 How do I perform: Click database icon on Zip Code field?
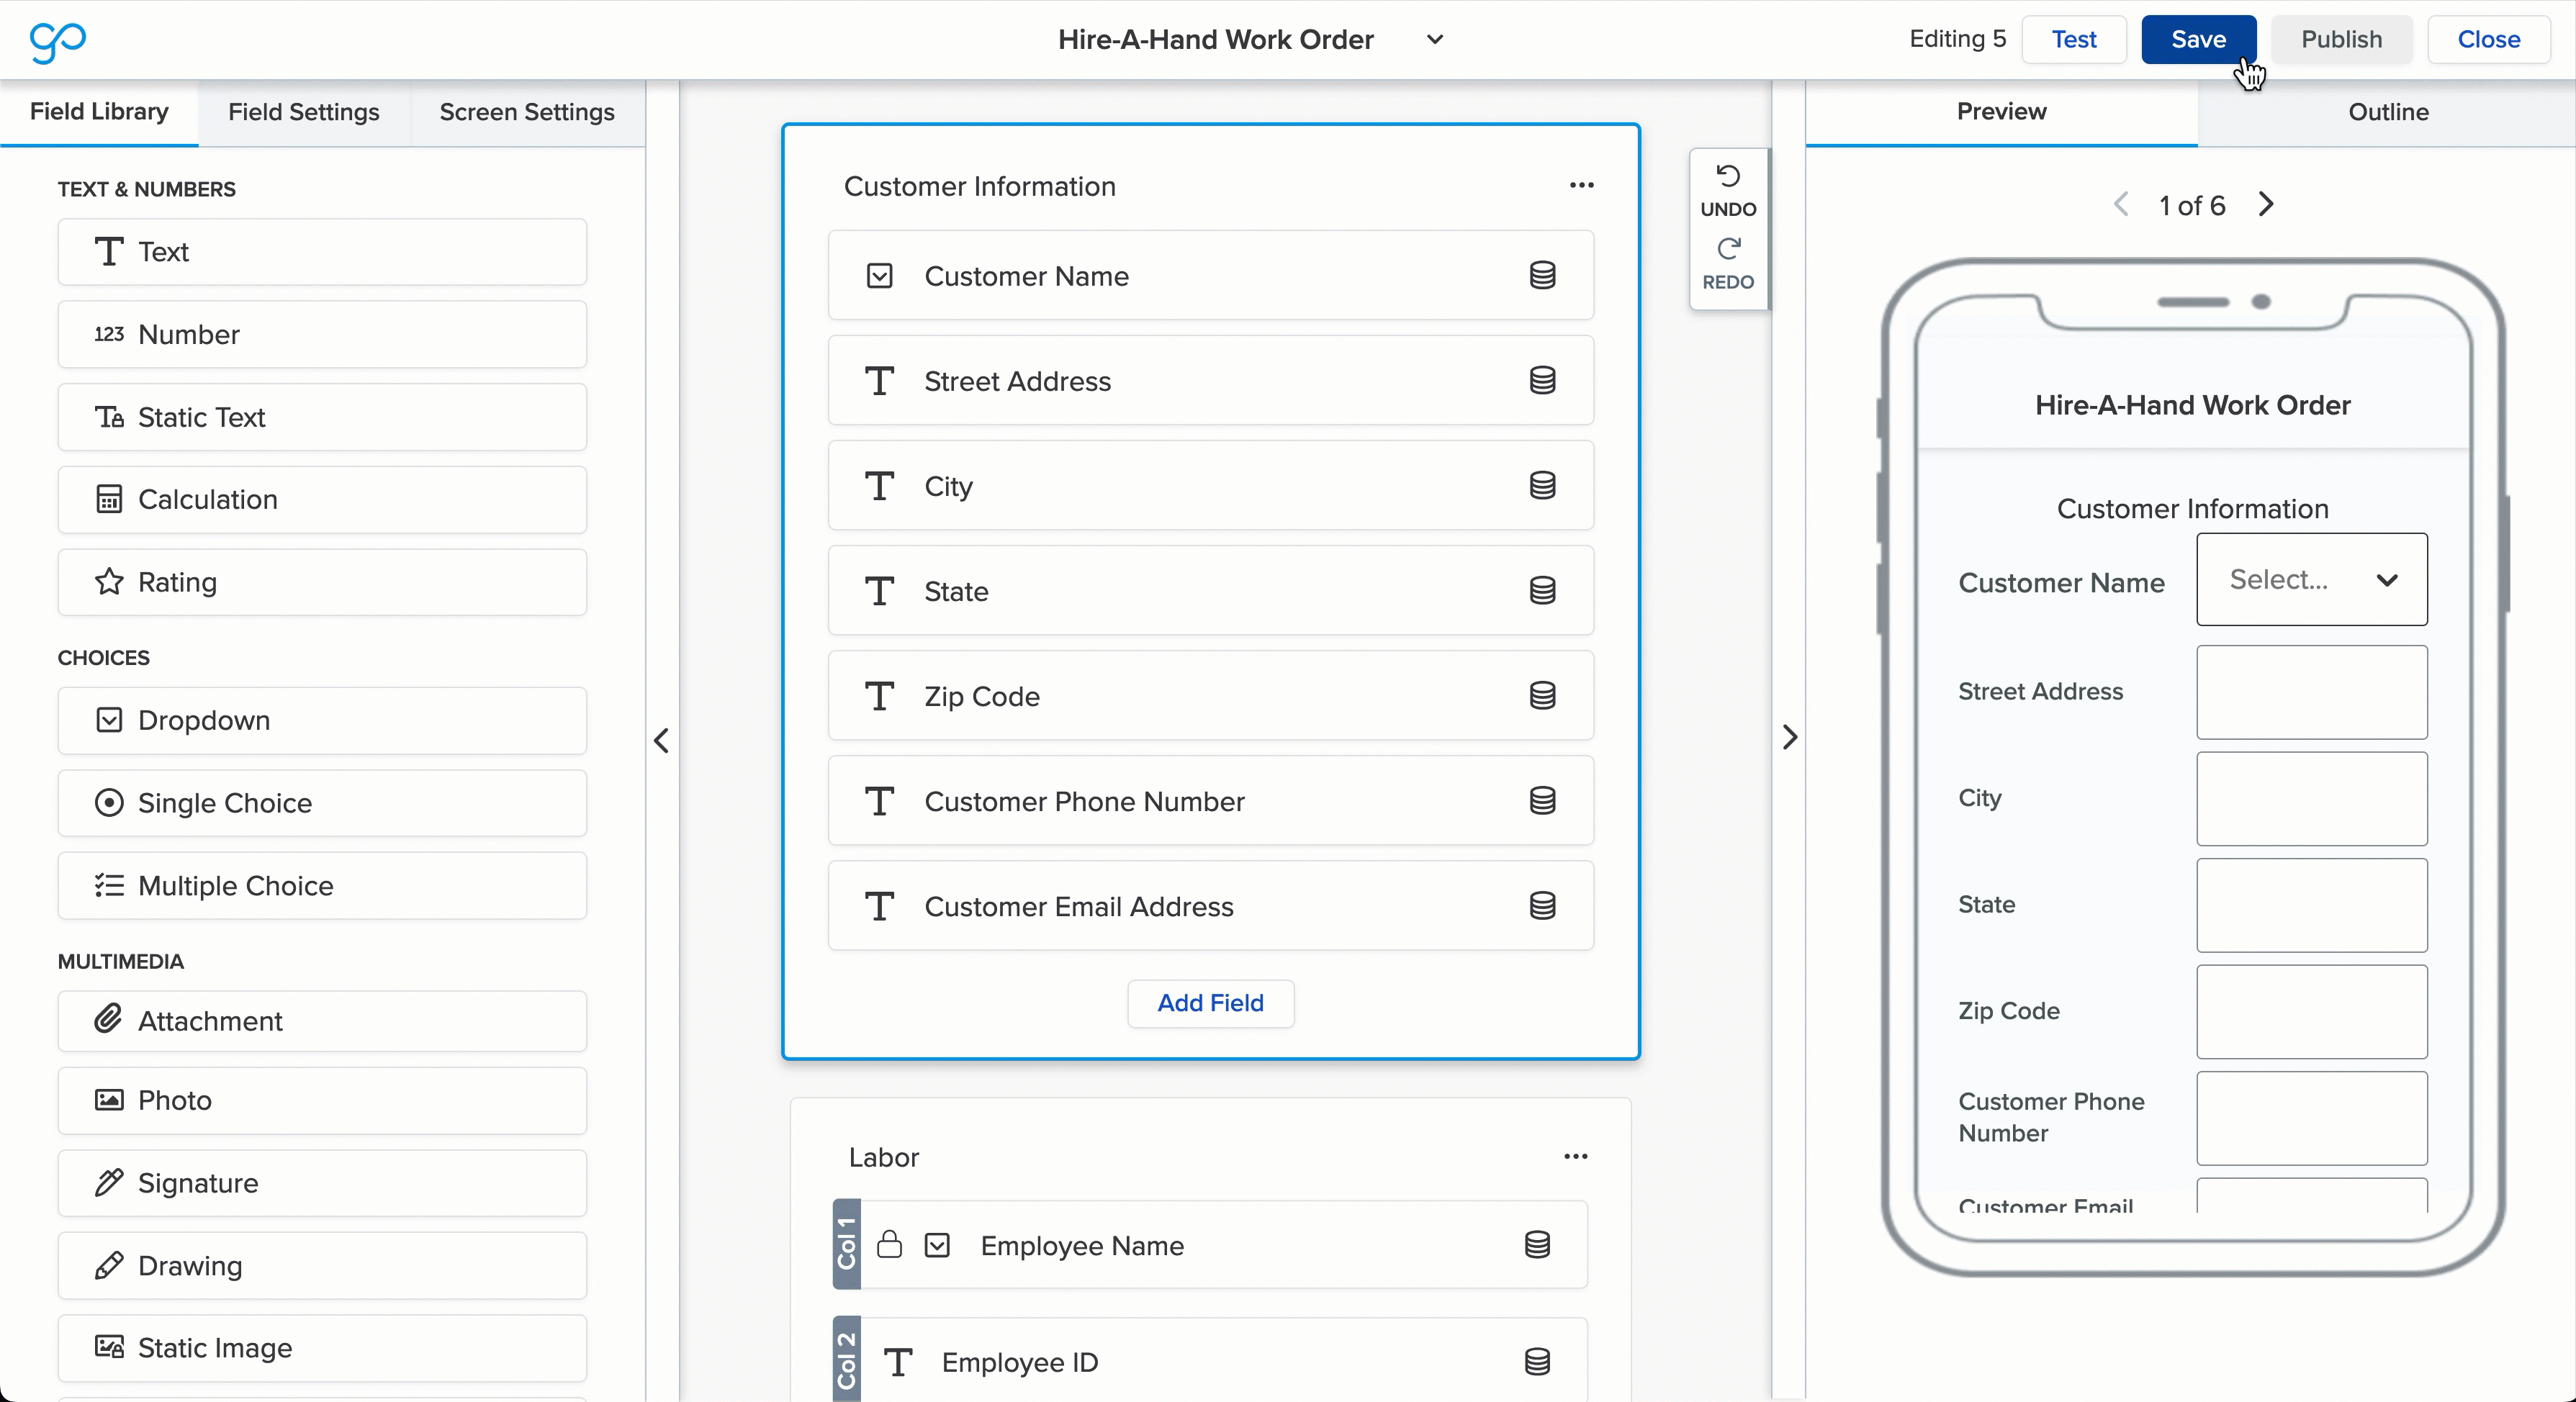click(x=1542, y=695)
